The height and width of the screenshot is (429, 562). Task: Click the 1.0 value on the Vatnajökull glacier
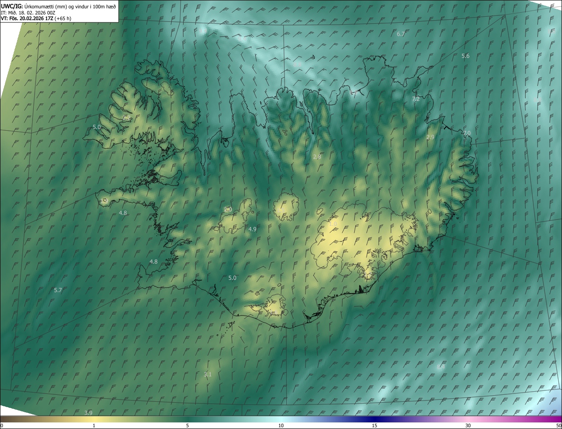click(x=333, y=224)
